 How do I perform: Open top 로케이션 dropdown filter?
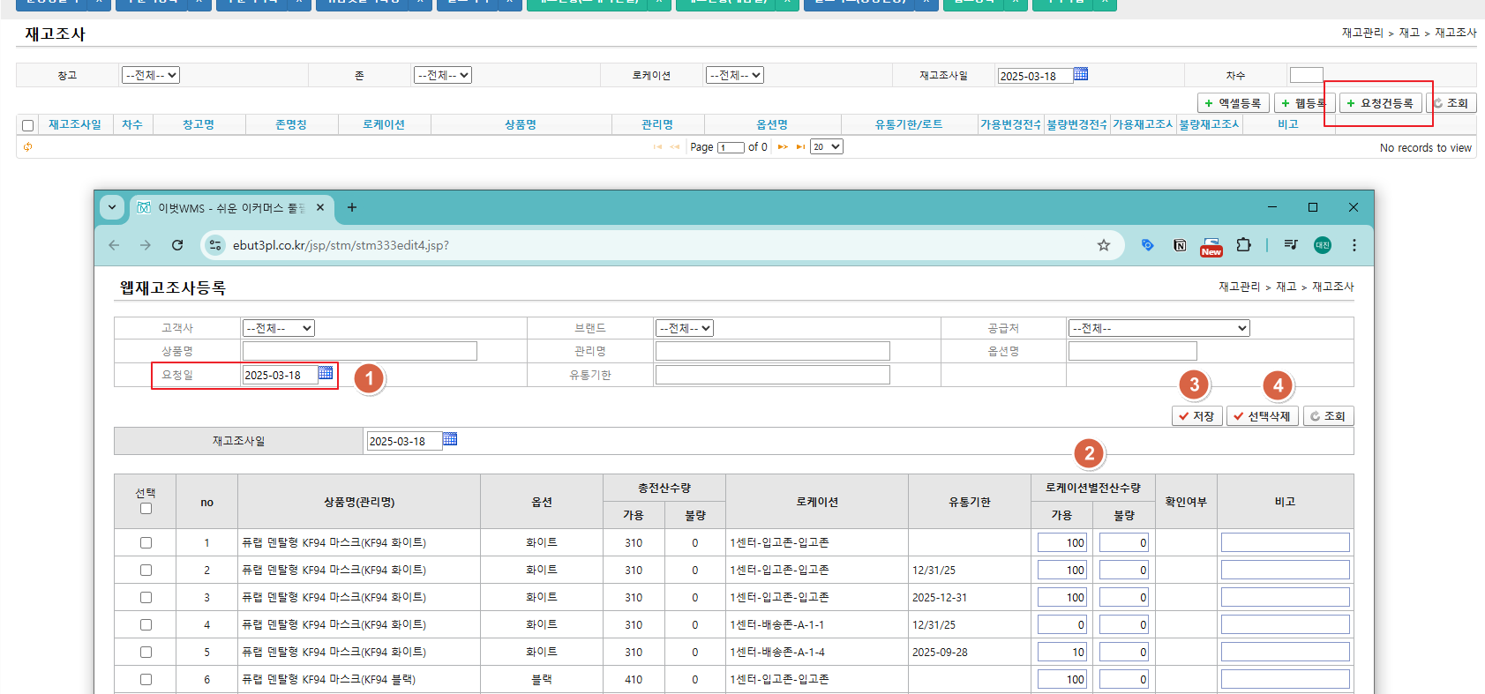click(x=735, y=75)
